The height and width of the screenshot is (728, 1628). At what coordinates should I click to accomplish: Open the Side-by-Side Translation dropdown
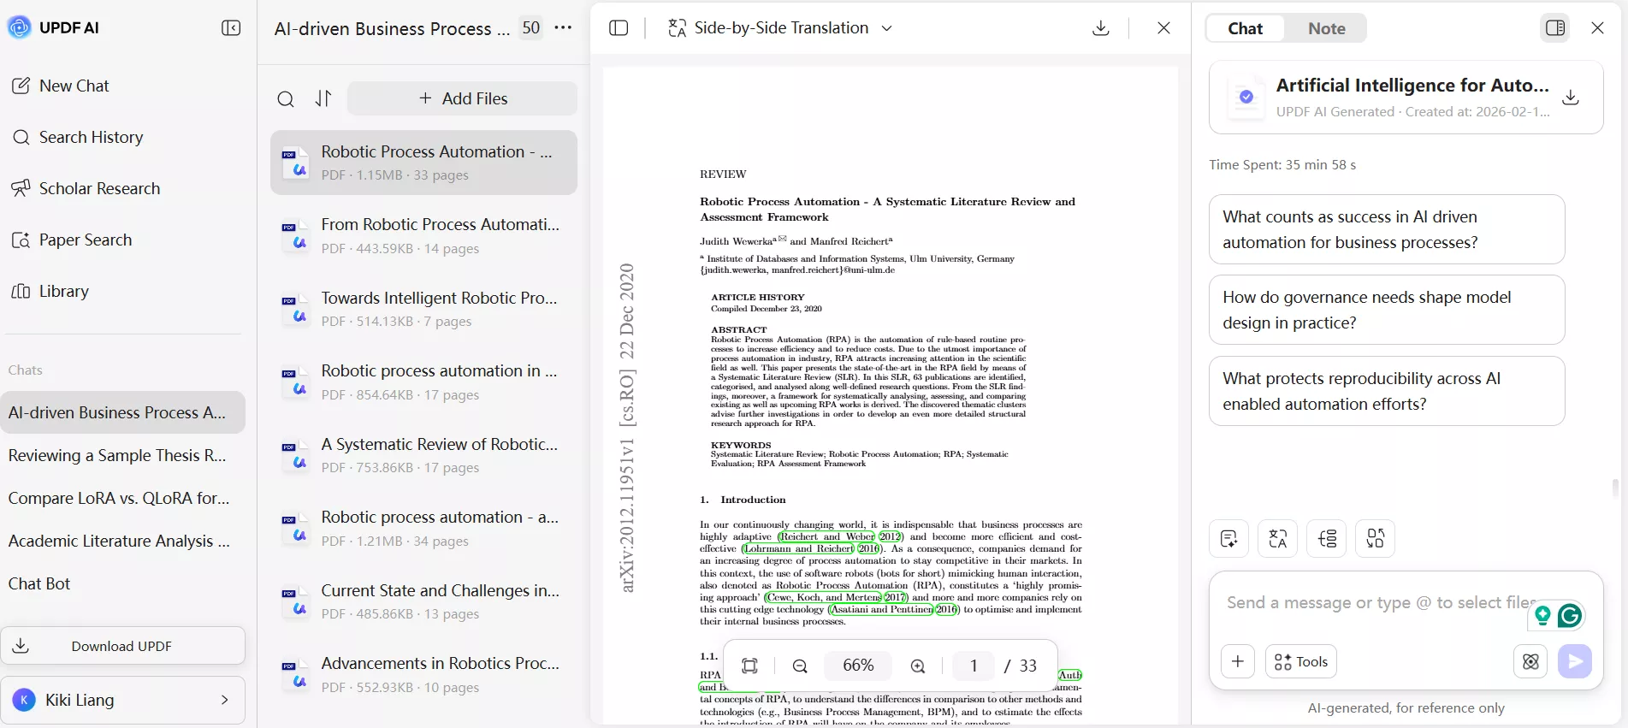780,28
